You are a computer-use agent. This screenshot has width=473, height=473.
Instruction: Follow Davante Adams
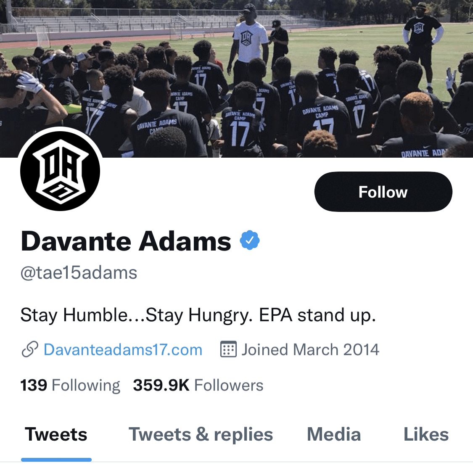point(383,192)
